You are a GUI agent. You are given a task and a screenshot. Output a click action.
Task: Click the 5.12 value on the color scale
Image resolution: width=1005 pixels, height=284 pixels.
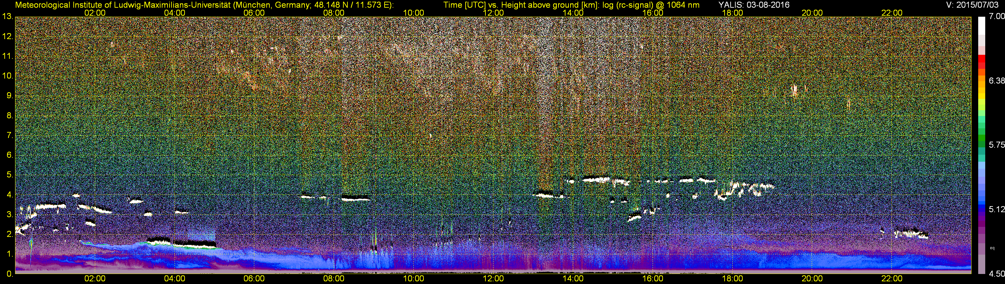[997, 209]
